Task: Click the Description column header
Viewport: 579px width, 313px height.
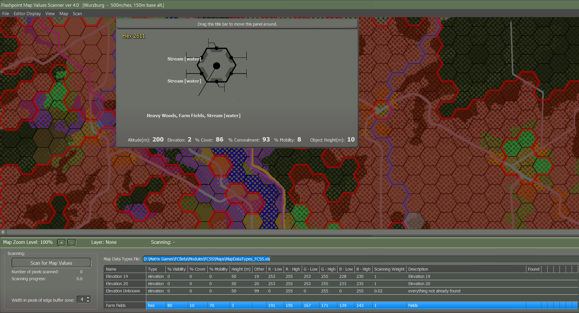Action: pyautogui.click(x=466, y=269)
